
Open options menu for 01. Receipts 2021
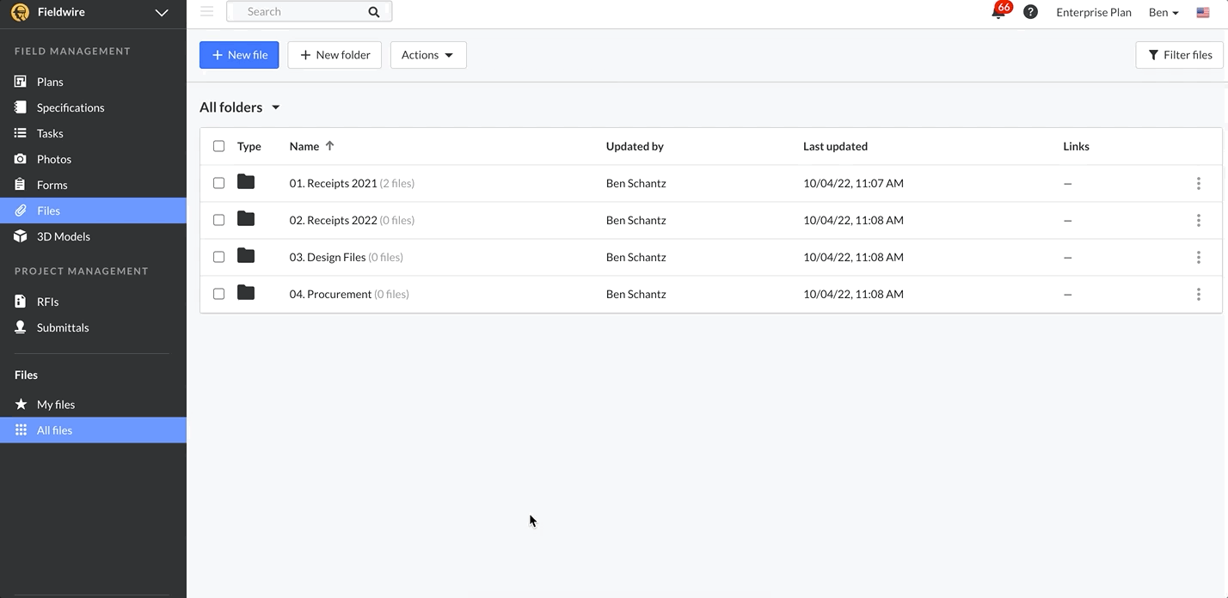1198,183
